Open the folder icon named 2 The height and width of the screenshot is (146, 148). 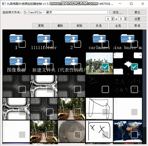pos(71,38)
